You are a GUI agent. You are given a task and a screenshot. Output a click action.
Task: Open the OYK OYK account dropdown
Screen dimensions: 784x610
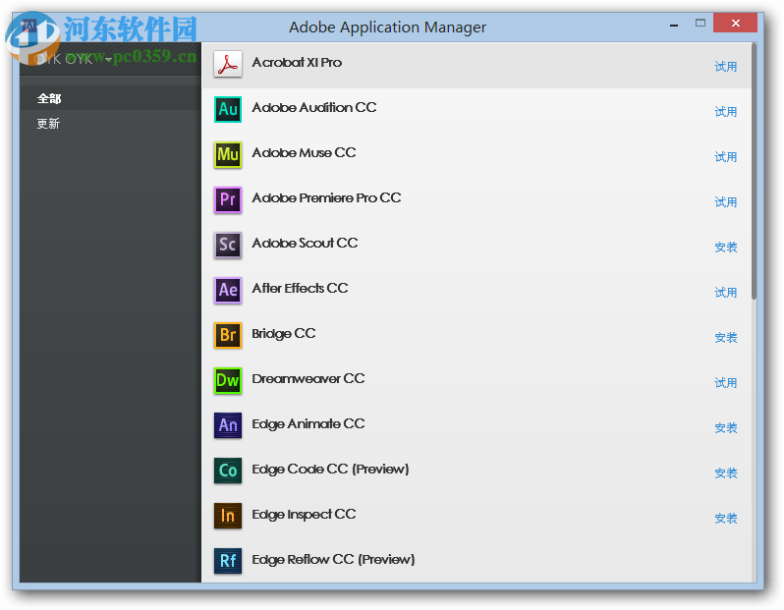73,60
